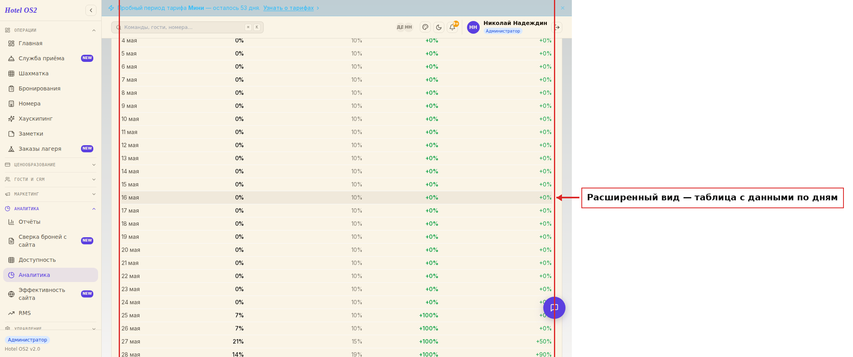The image size is (853, 357).
Task: Open the color theme palette icon
Action: point(425,27)
